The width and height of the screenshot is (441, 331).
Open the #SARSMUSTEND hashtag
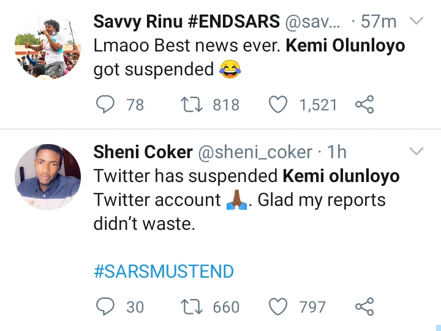pos(164,272)
